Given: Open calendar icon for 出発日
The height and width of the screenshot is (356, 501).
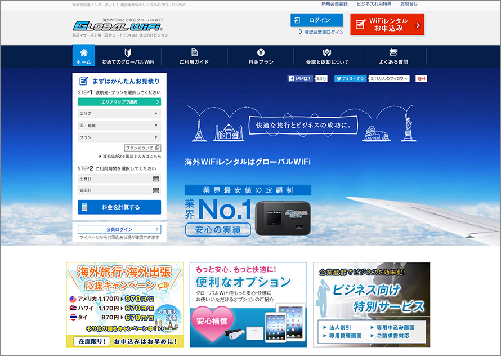Looking at the screenshot, I should pos(156,179).
